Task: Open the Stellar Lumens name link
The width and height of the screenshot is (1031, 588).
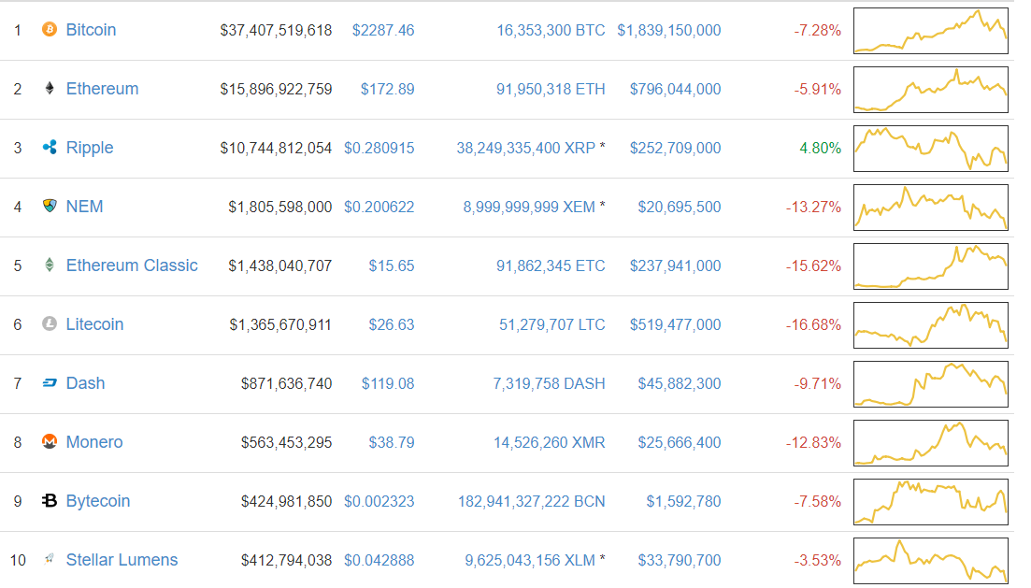Action: 122,560
